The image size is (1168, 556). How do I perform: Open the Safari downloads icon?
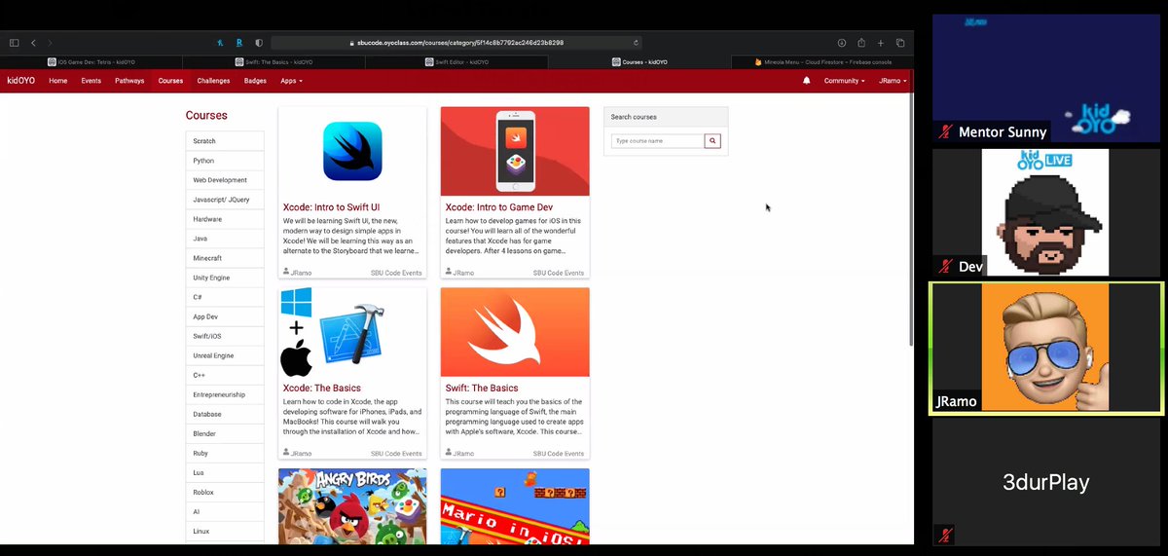point(842,43)
